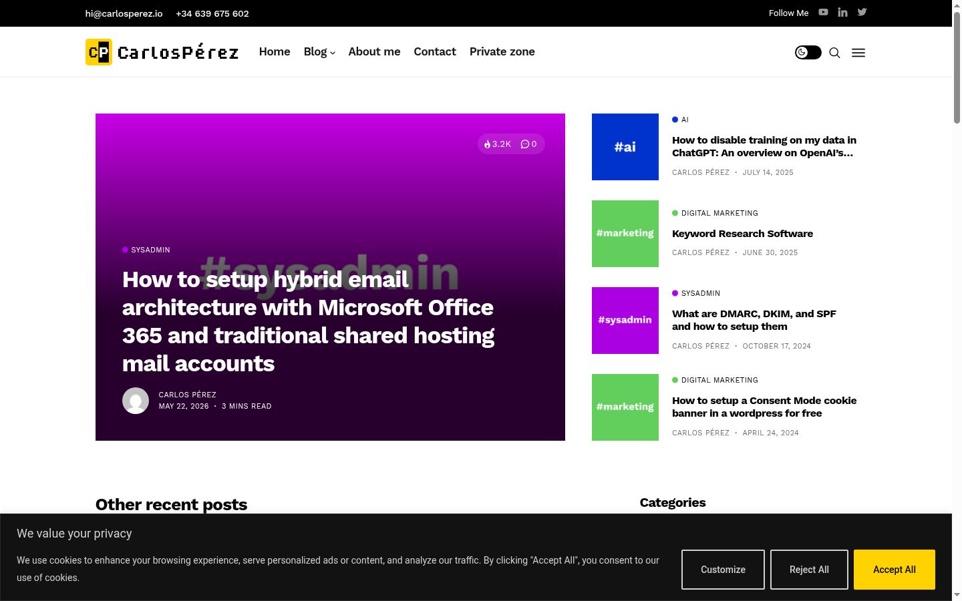Screen dimensions: 962x601
Task: Click the Other recent posts heading
Action: (171, 505)
